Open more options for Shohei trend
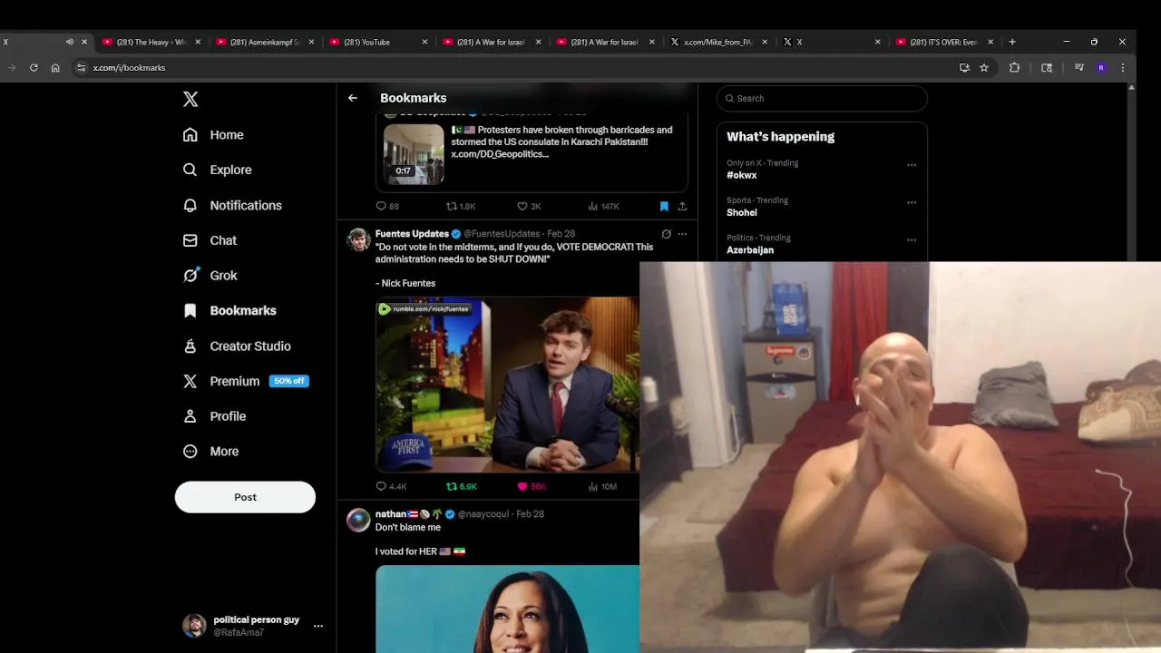The image size is (1161, 653). (912, 202)
